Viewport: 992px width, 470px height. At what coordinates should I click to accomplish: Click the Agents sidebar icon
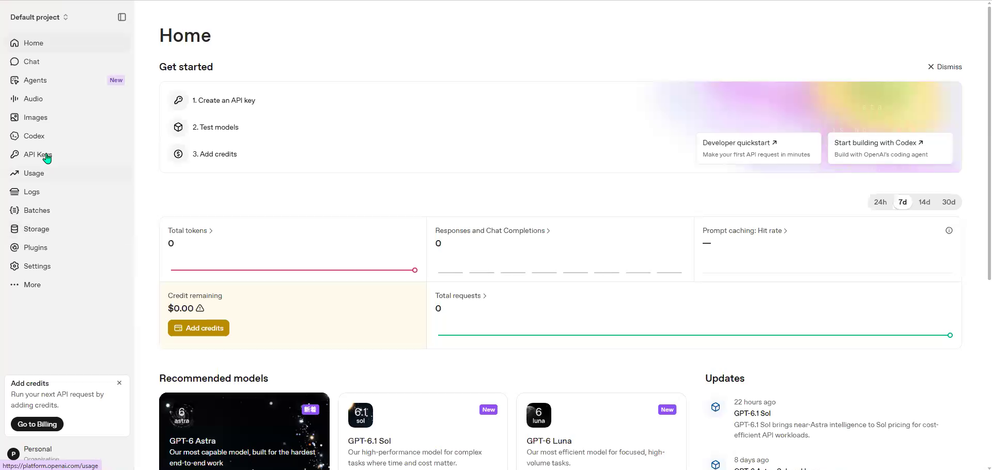(14, 80)
